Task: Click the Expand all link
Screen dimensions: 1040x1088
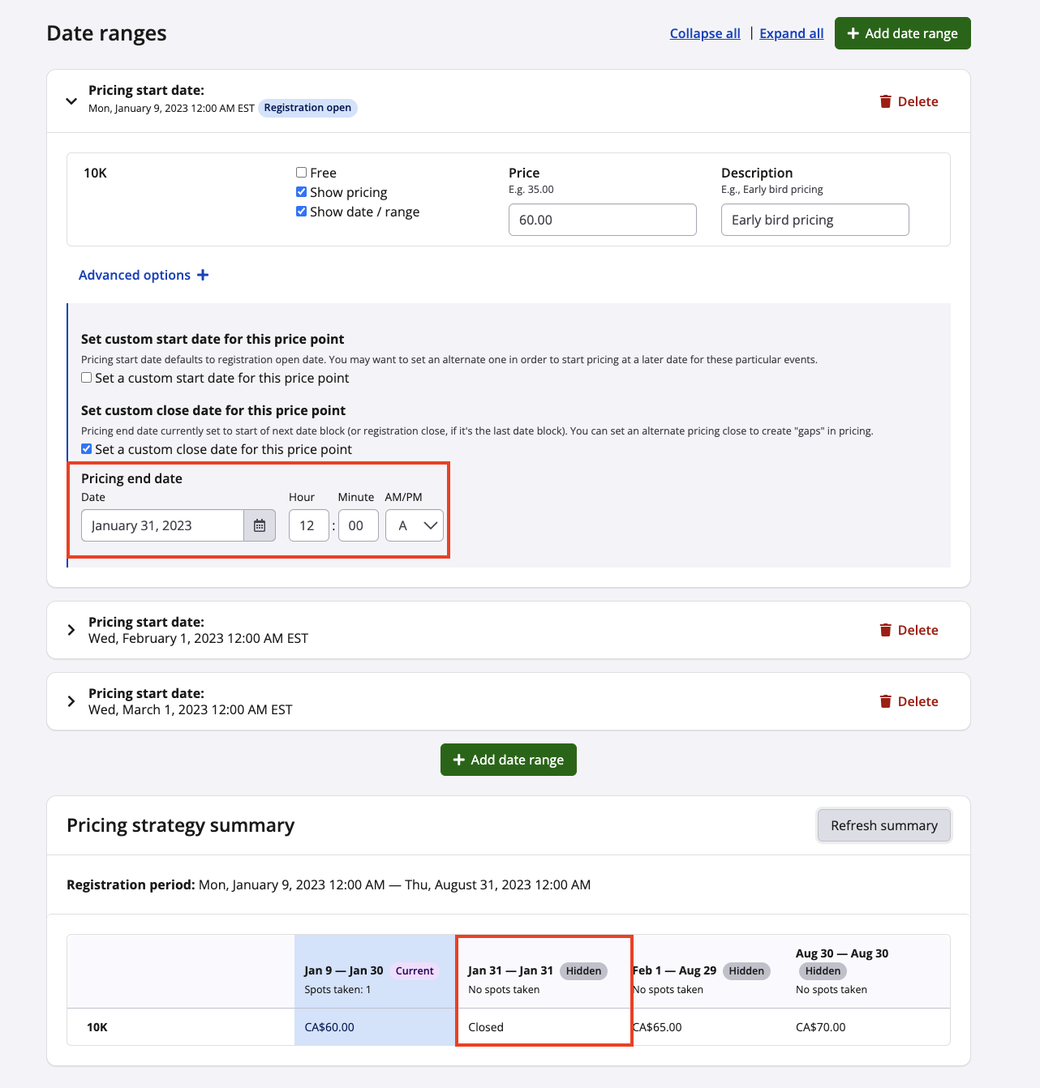Action: (x=791, y=33)
